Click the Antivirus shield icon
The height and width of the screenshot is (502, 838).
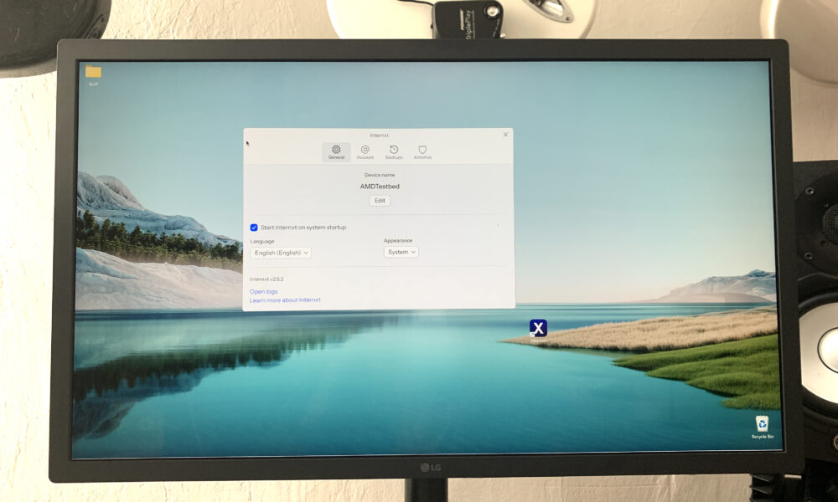coord(422,148)
